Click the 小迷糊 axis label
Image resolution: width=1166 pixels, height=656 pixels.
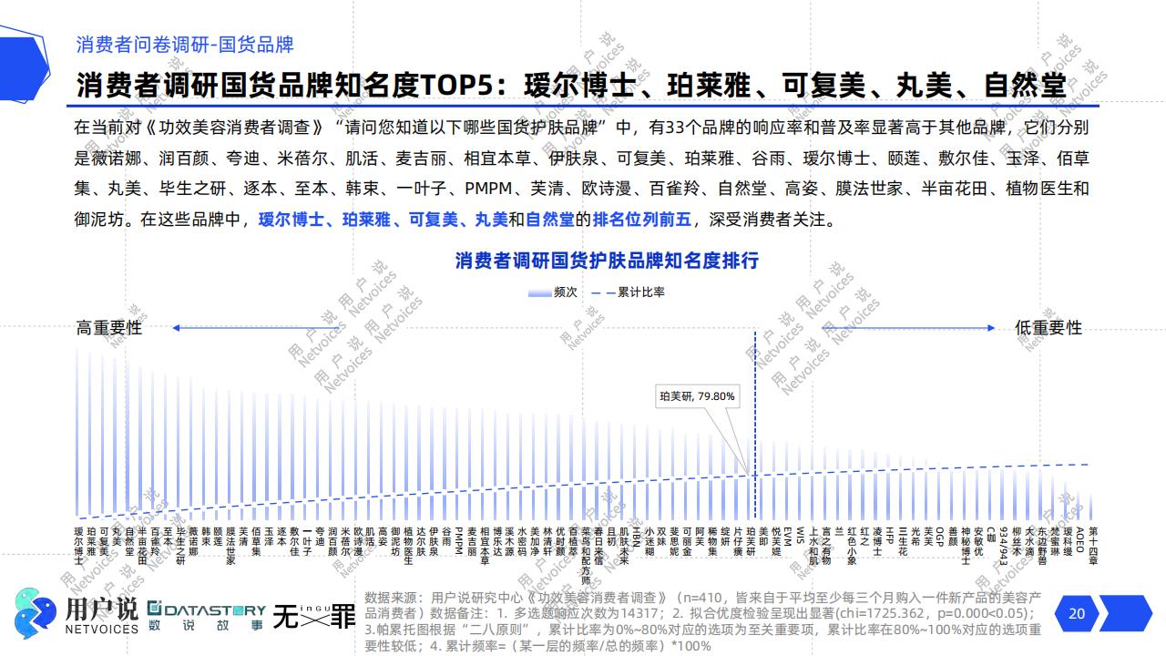click(x=649, y=541)
